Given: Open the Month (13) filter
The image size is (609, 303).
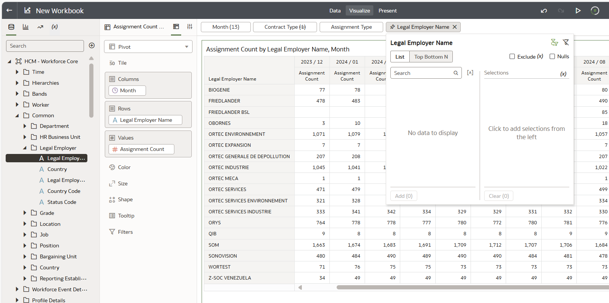Looking at the screenshot, I should 226,27.
